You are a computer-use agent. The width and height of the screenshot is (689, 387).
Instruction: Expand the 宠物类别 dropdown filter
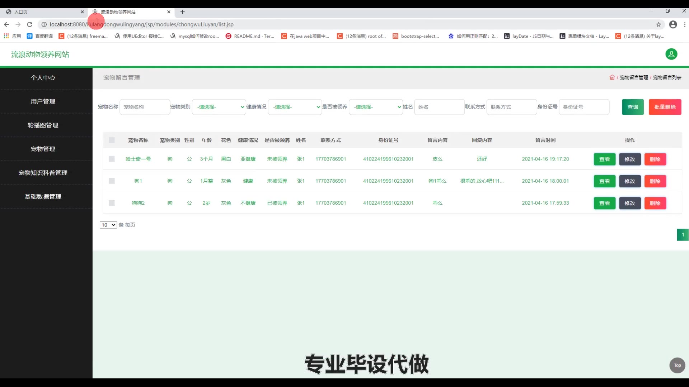[x=219, y=107]
